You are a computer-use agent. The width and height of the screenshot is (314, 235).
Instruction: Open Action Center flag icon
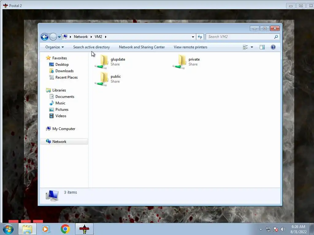(x=276, y=229)
